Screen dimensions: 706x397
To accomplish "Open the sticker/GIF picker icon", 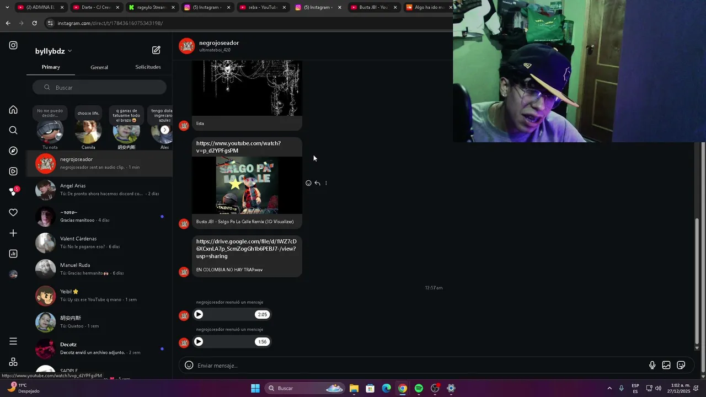I will (x=681, y=365).
